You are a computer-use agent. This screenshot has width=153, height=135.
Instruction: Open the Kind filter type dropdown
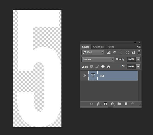click(93, 52)
